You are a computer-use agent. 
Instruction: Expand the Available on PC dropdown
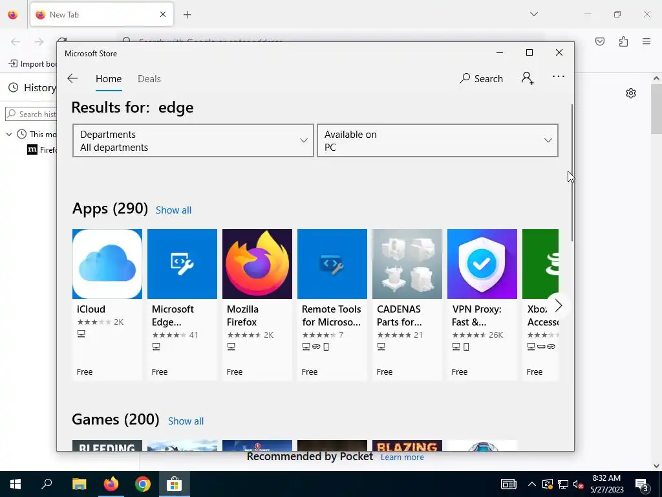[x=438, y=140]
